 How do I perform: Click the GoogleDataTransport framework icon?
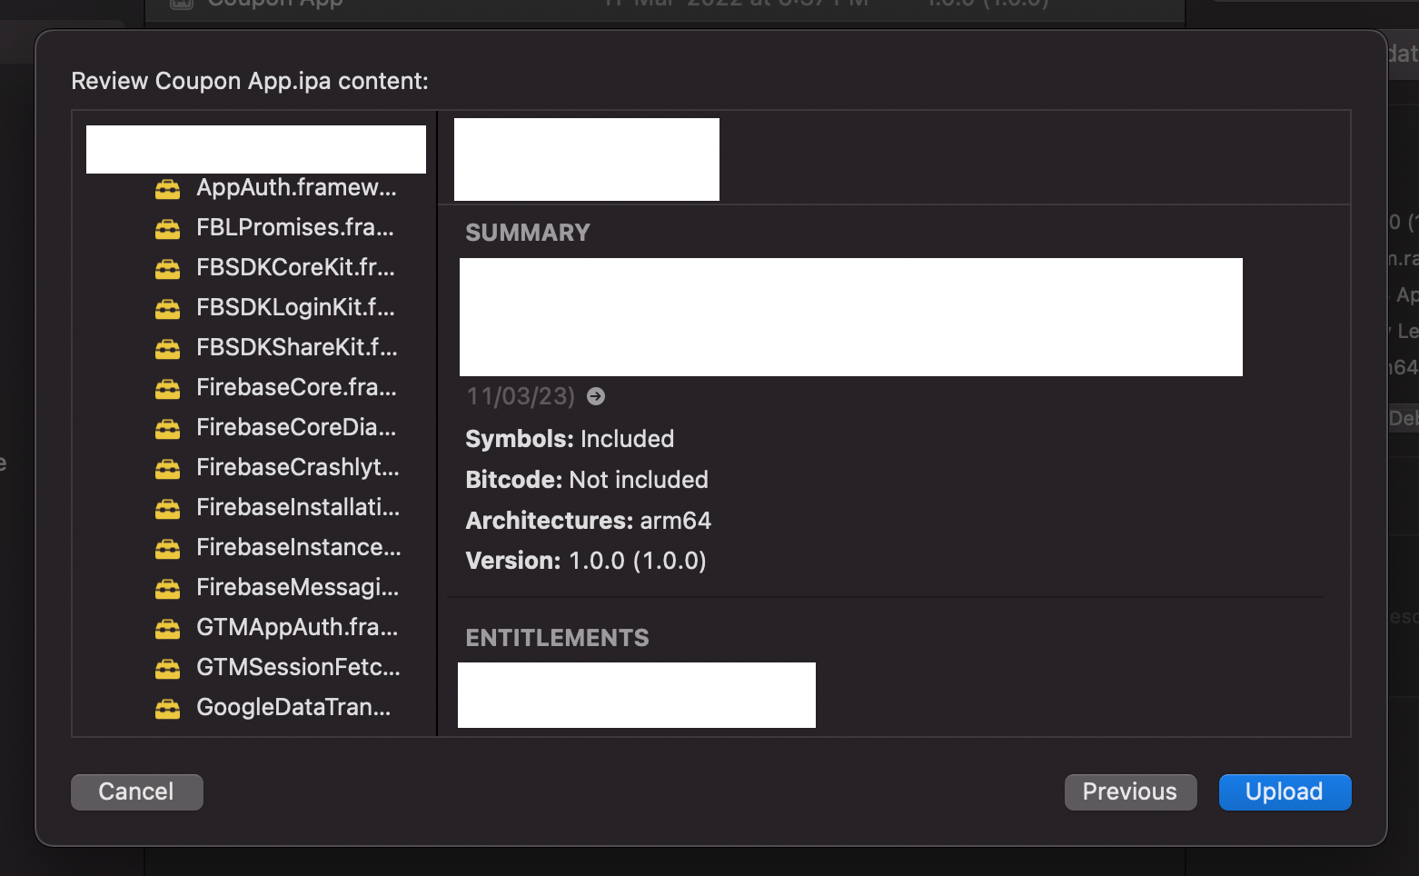pos(167,709)
